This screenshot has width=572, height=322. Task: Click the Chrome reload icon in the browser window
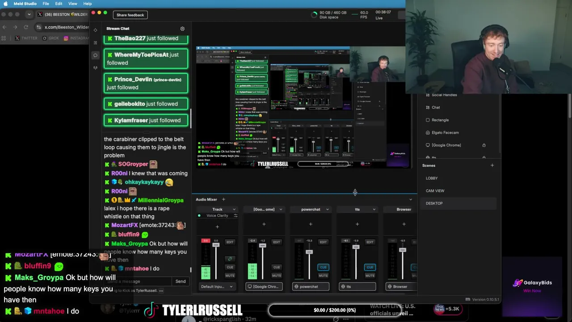pos(26,27)
